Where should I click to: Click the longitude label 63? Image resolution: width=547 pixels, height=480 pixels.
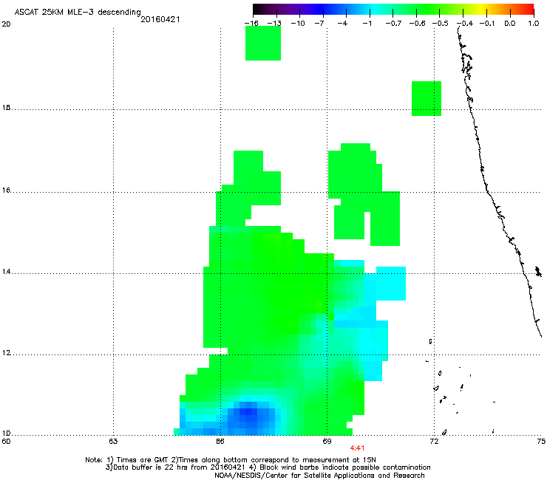tap(113, 442)
